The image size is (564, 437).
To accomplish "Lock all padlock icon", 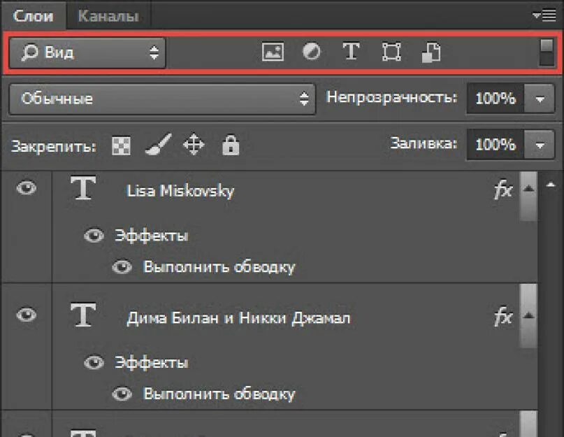I will tap(231, 145).
